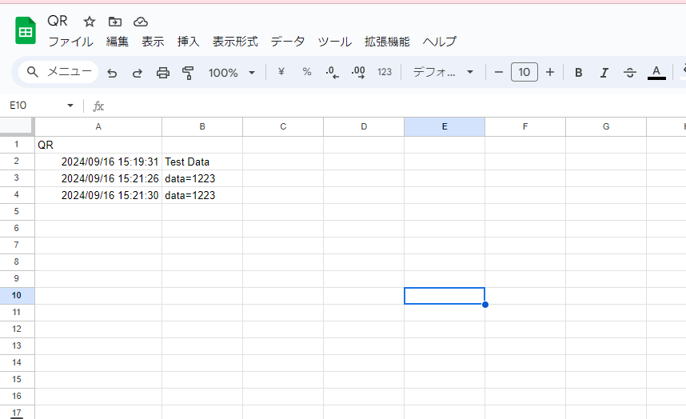Rename the document title QR
This screenshot has height=419, width=686.
click(58, 21)
